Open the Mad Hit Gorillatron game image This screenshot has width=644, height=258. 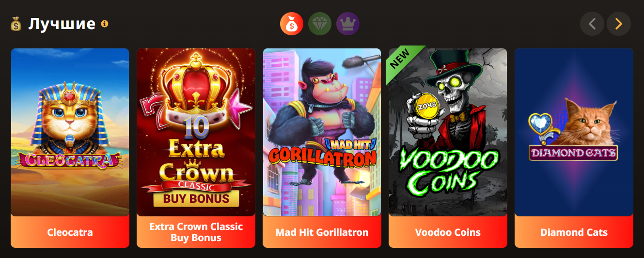coord(322,132)
